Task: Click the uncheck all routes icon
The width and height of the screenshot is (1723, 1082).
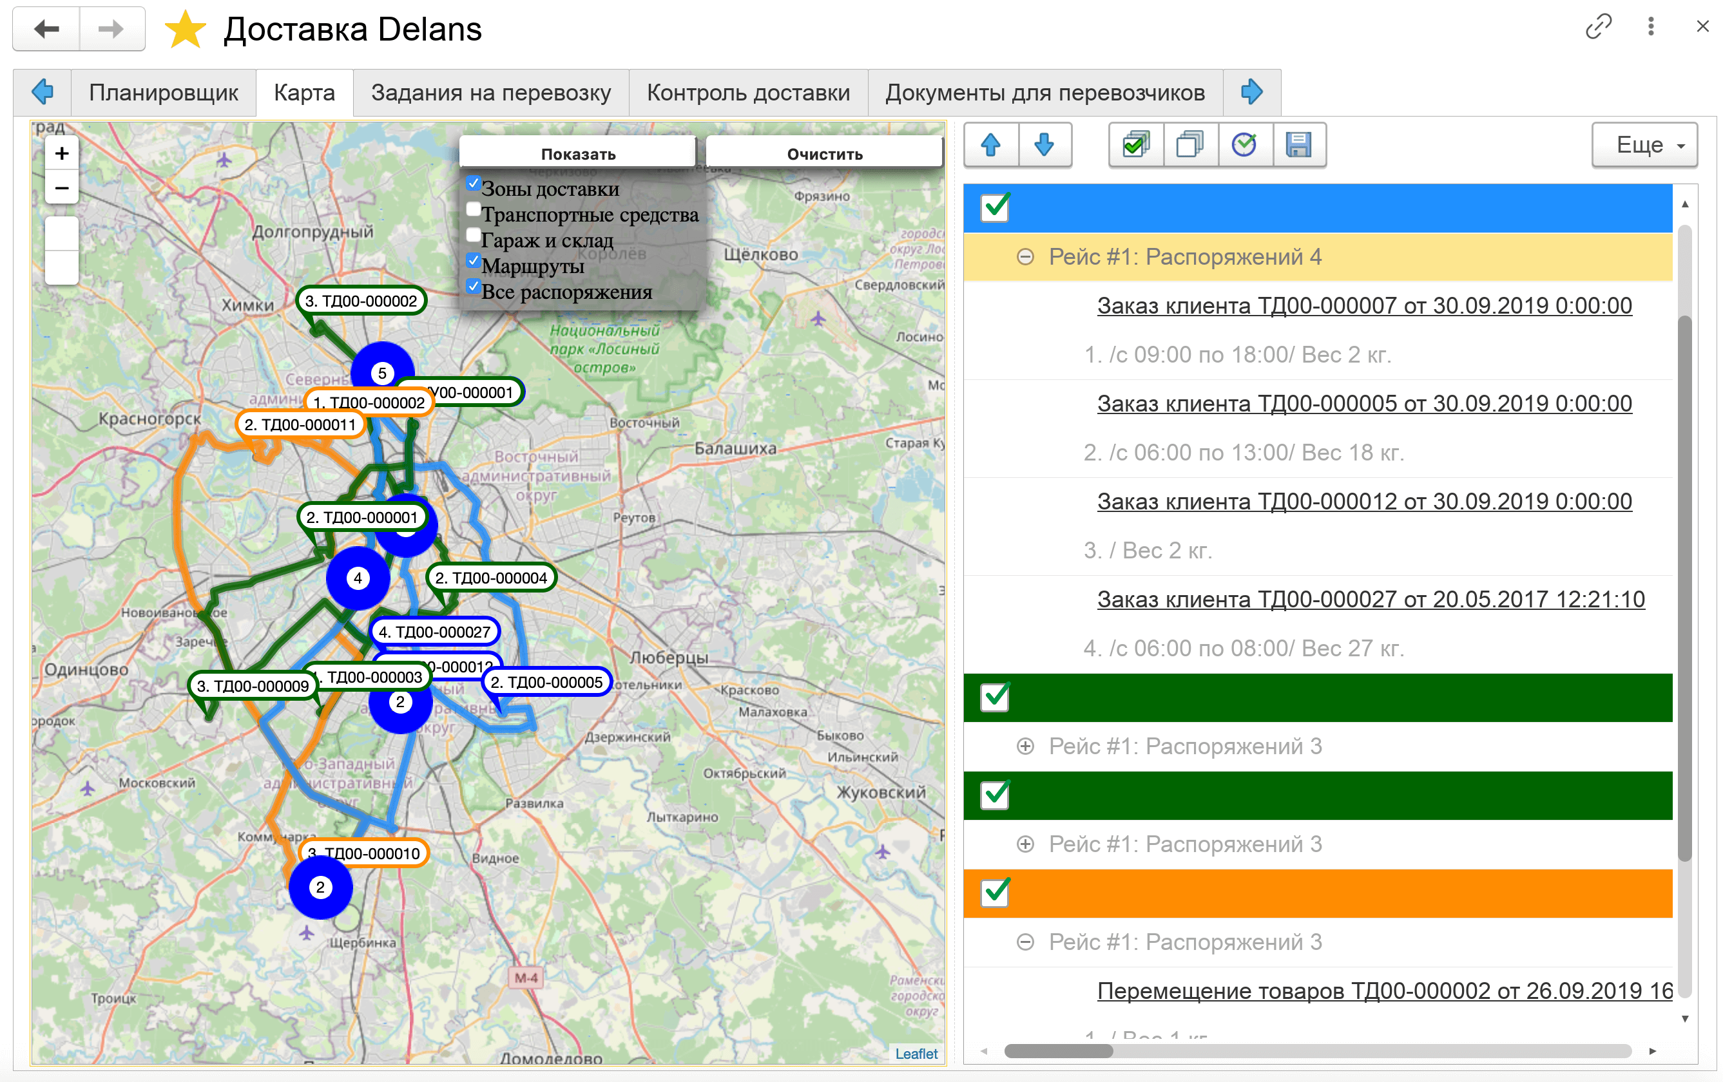Action: click(x=1190, y=144)
